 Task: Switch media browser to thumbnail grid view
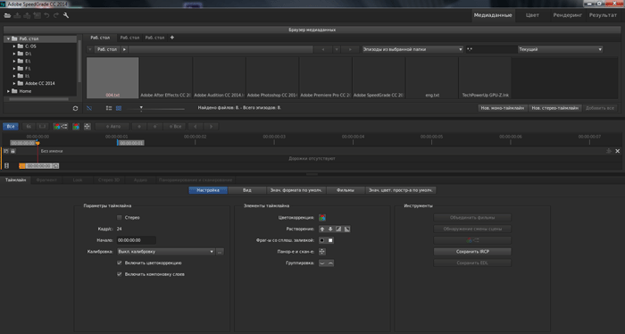coord(119,108)
